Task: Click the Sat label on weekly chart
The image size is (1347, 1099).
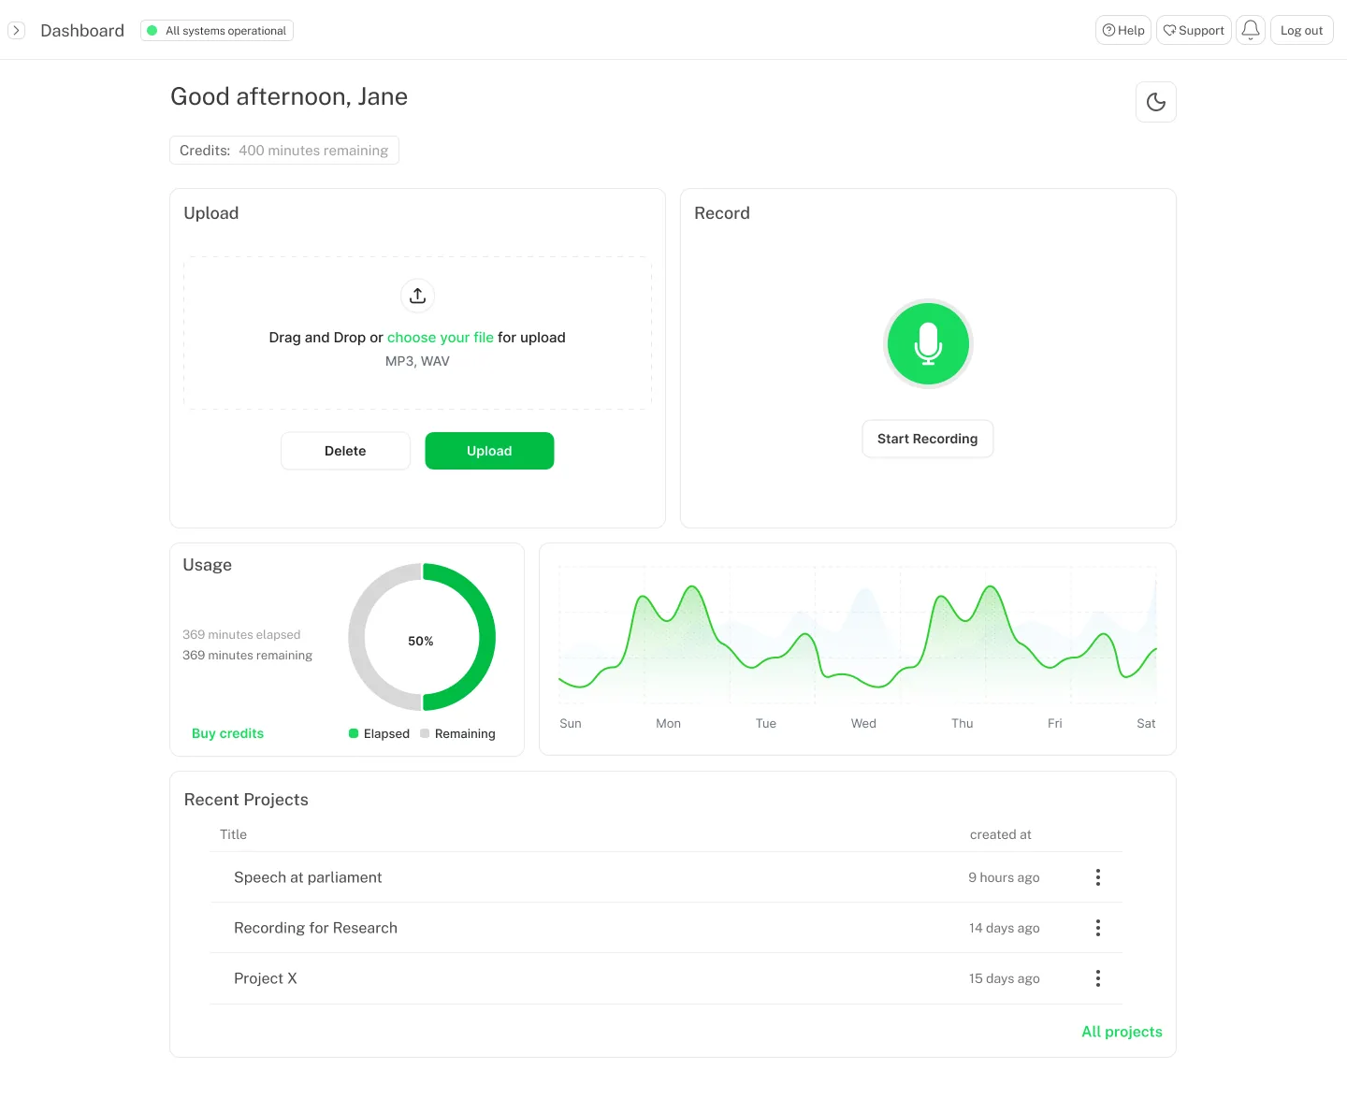Action: coord(1146,723)
